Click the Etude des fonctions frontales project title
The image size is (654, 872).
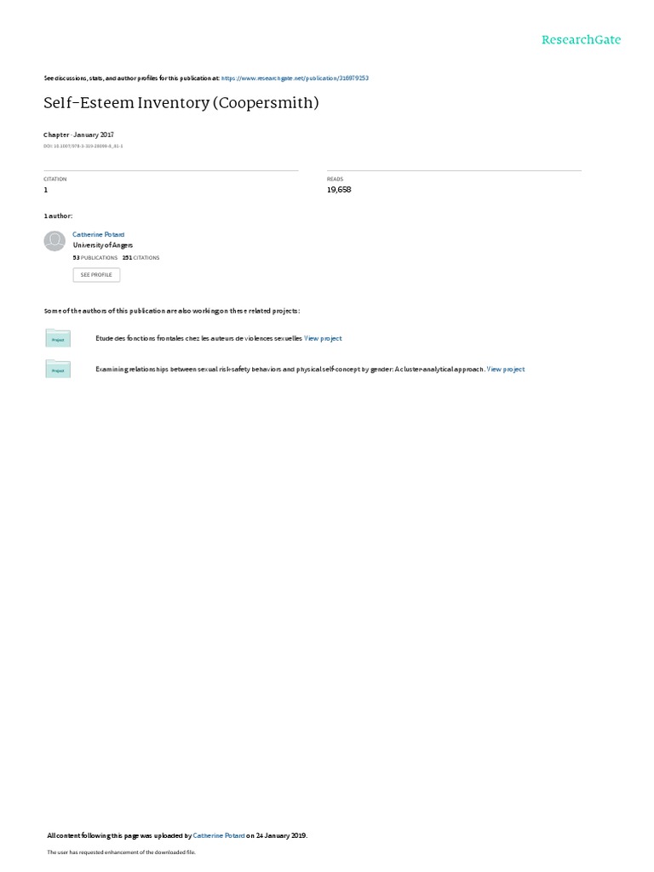click(x=198, y=338)
